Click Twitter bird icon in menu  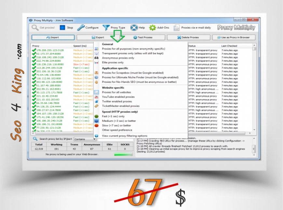coord(97,101)
